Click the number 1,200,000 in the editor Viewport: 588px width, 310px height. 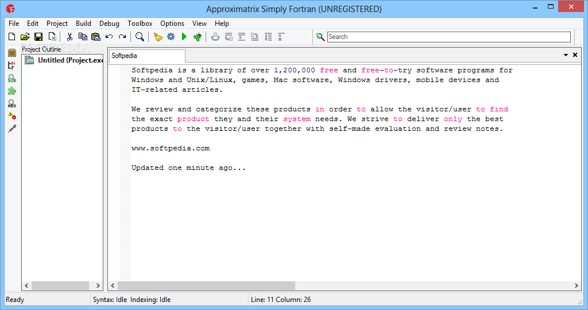(x=295, y=70)
